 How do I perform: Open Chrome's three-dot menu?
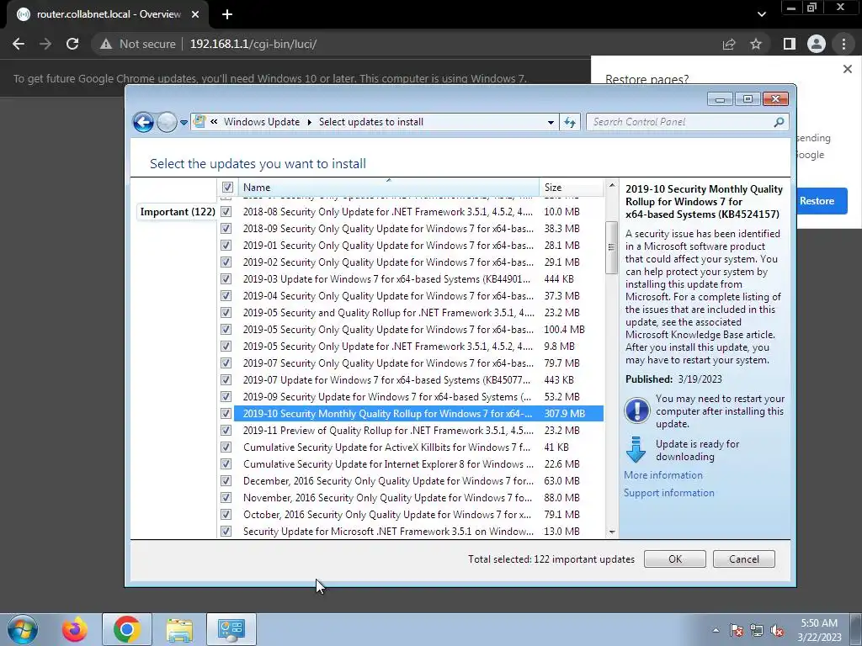click(843, 44)
